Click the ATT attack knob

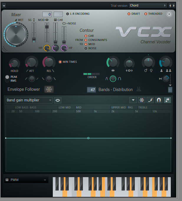pyautogui.click(x=31, y=62)
